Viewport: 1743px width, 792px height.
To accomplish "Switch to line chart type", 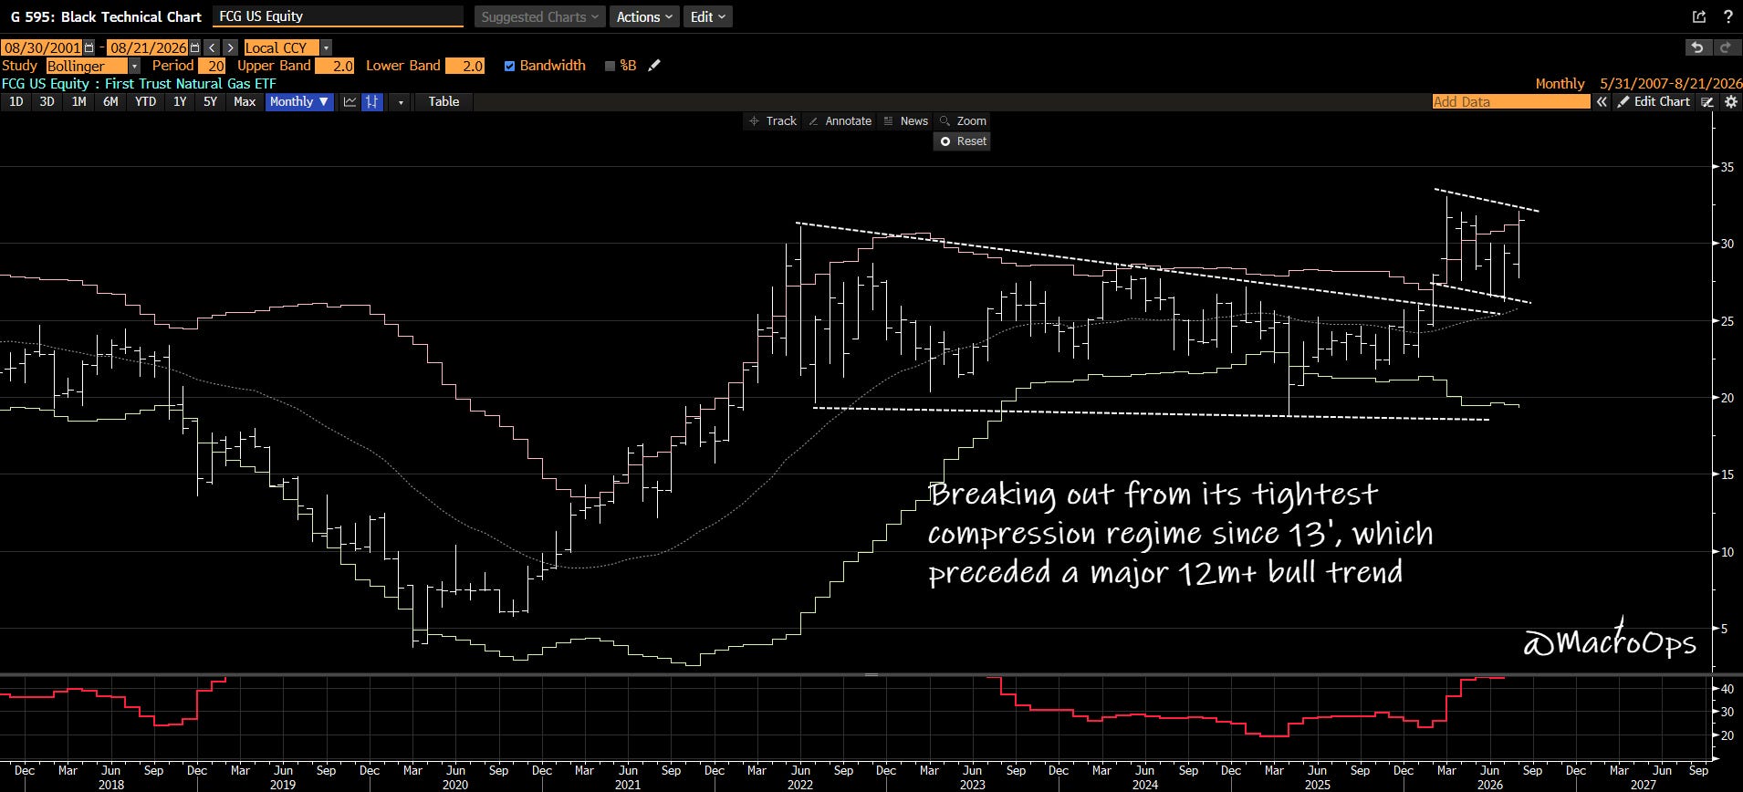I will (x=350, y=102).
